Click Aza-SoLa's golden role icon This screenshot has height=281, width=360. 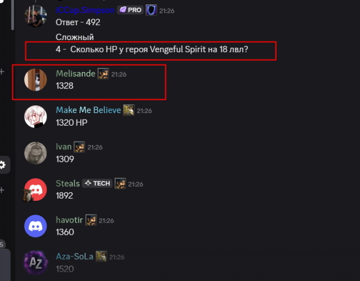(101, 256)
